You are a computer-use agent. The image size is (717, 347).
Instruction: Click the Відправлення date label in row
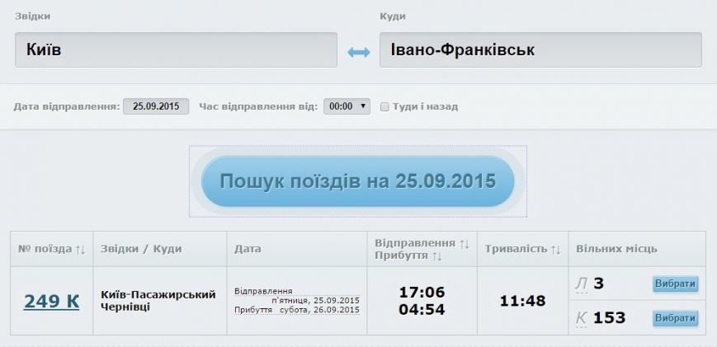(x=263, y=291)
